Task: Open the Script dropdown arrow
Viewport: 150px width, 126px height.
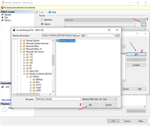Action: (46, 12)
